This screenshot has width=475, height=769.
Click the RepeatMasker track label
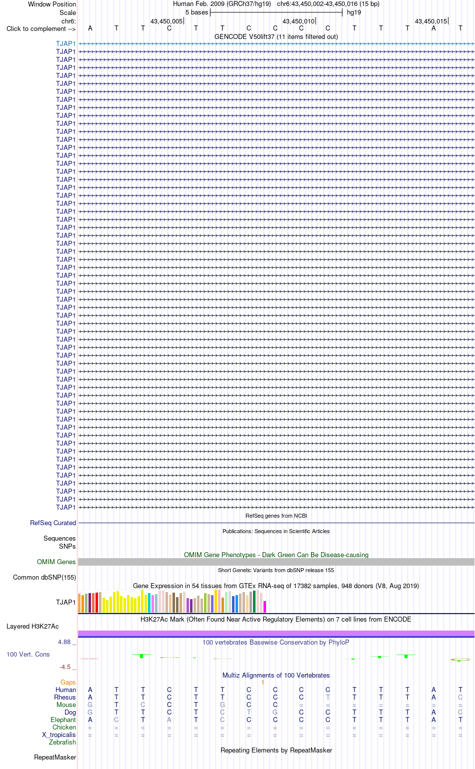(x=55, y=757)
